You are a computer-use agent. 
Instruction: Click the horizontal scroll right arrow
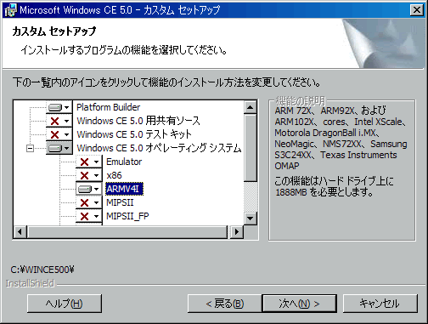point(237,232)
